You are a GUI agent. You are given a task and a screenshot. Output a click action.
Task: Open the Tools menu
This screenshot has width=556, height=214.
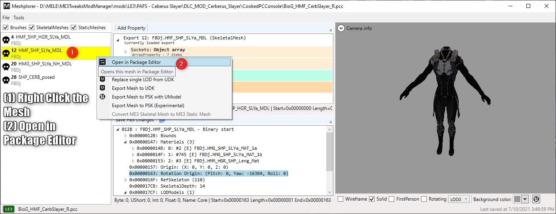[x=19, y=18]
